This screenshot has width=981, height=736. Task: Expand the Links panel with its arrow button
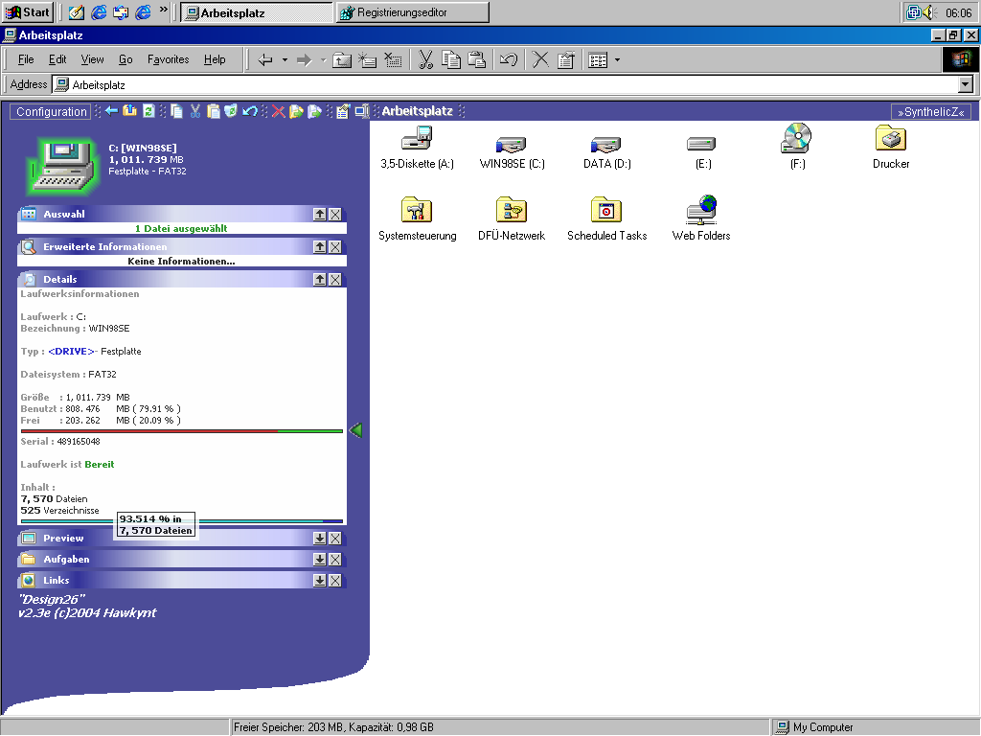pos(320,581)
